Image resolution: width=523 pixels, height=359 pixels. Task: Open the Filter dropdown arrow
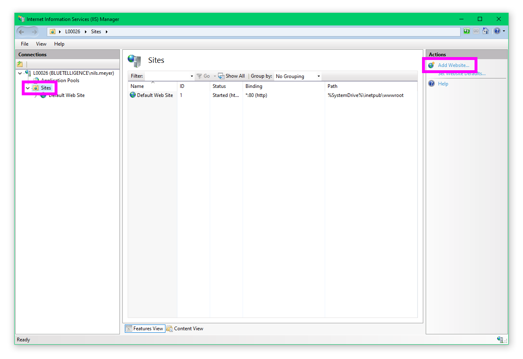coord(192,76)
